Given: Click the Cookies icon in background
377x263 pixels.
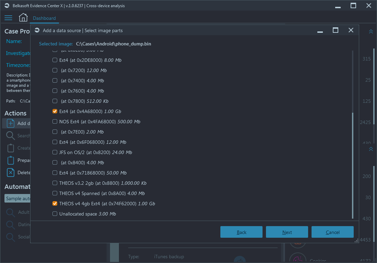Looking at the screenshot, I should [x=297, y=258].
